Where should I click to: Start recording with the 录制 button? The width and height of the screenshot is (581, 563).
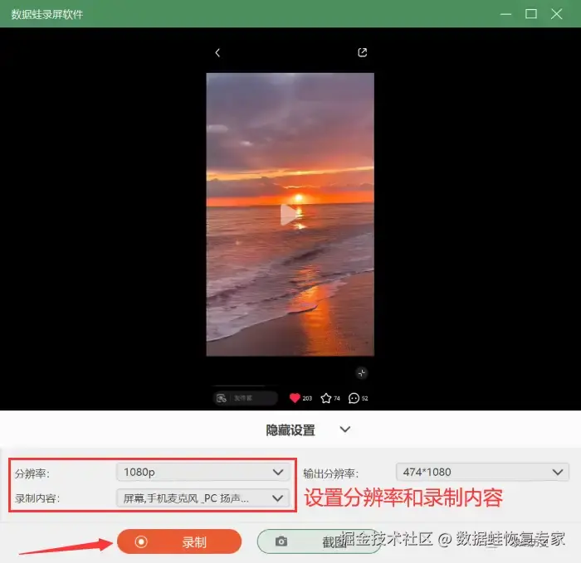pyautogui.click(x=179, y=541)
